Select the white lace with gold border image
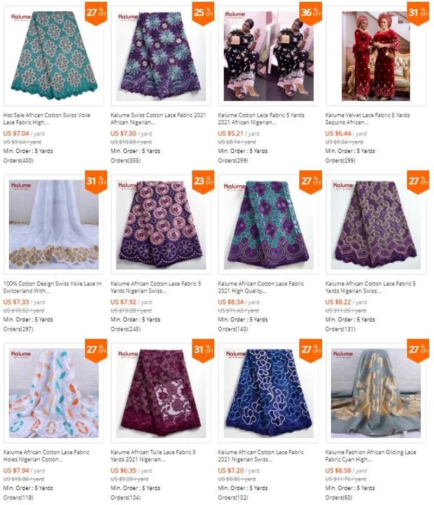434x505 pixels. point(54,224)
